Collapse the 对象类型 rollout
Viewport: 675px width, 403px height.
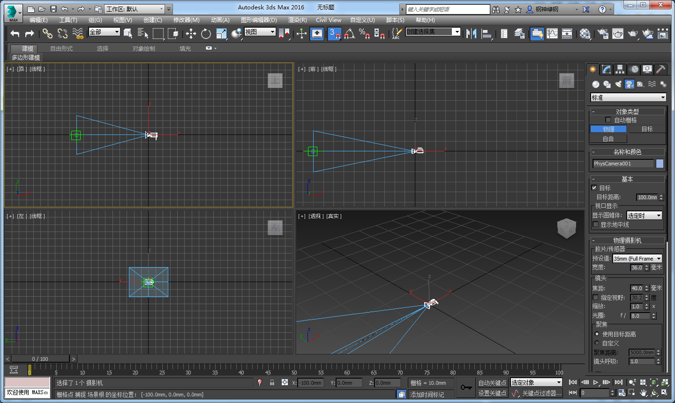click(627, 112)
